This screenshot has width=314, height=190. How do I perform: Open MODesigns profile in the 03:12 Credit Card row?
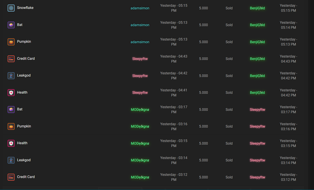click(x=140, y=177)
